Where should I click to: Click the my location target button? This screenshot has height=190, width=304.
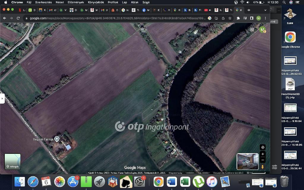[x=262, y=148]
